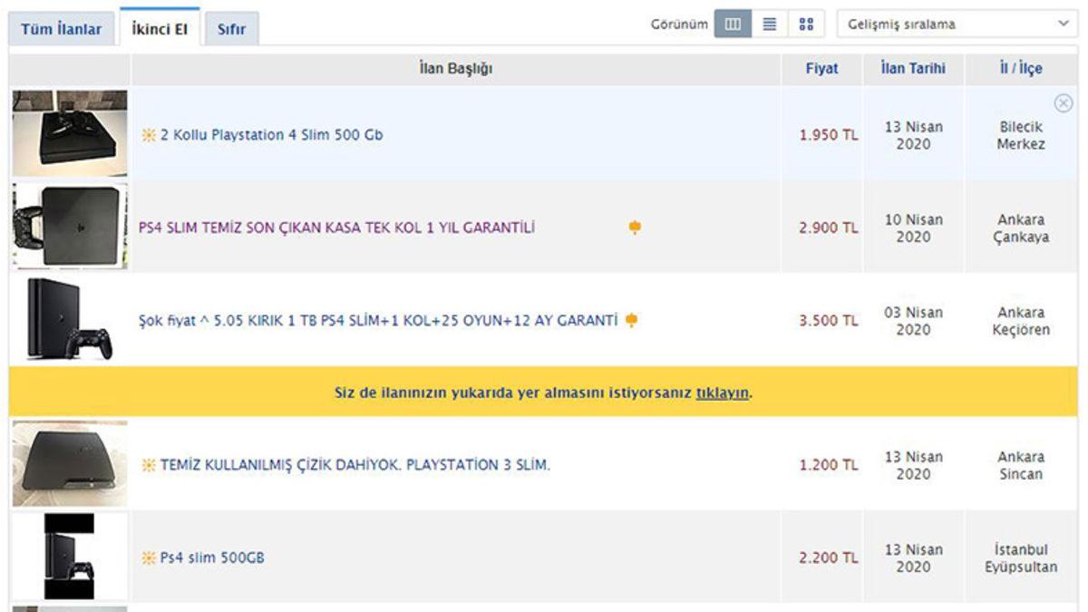Viewport: 1088px width, 612px height.
Task: Click the sun icon beside Ps4 slim 500GB
Action: point(149,558)
